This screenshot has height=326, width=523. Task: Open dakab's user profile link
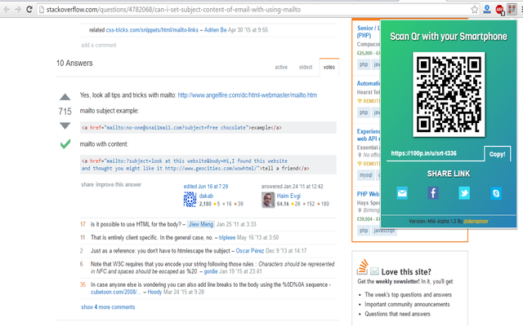click(x=206, y=196)
